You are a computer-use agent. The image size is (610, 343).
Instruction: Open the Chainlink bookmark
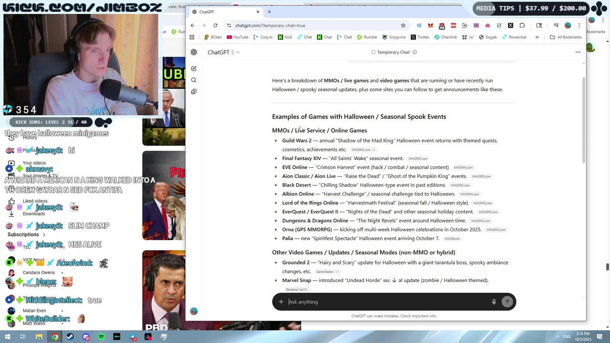(446, 37)
